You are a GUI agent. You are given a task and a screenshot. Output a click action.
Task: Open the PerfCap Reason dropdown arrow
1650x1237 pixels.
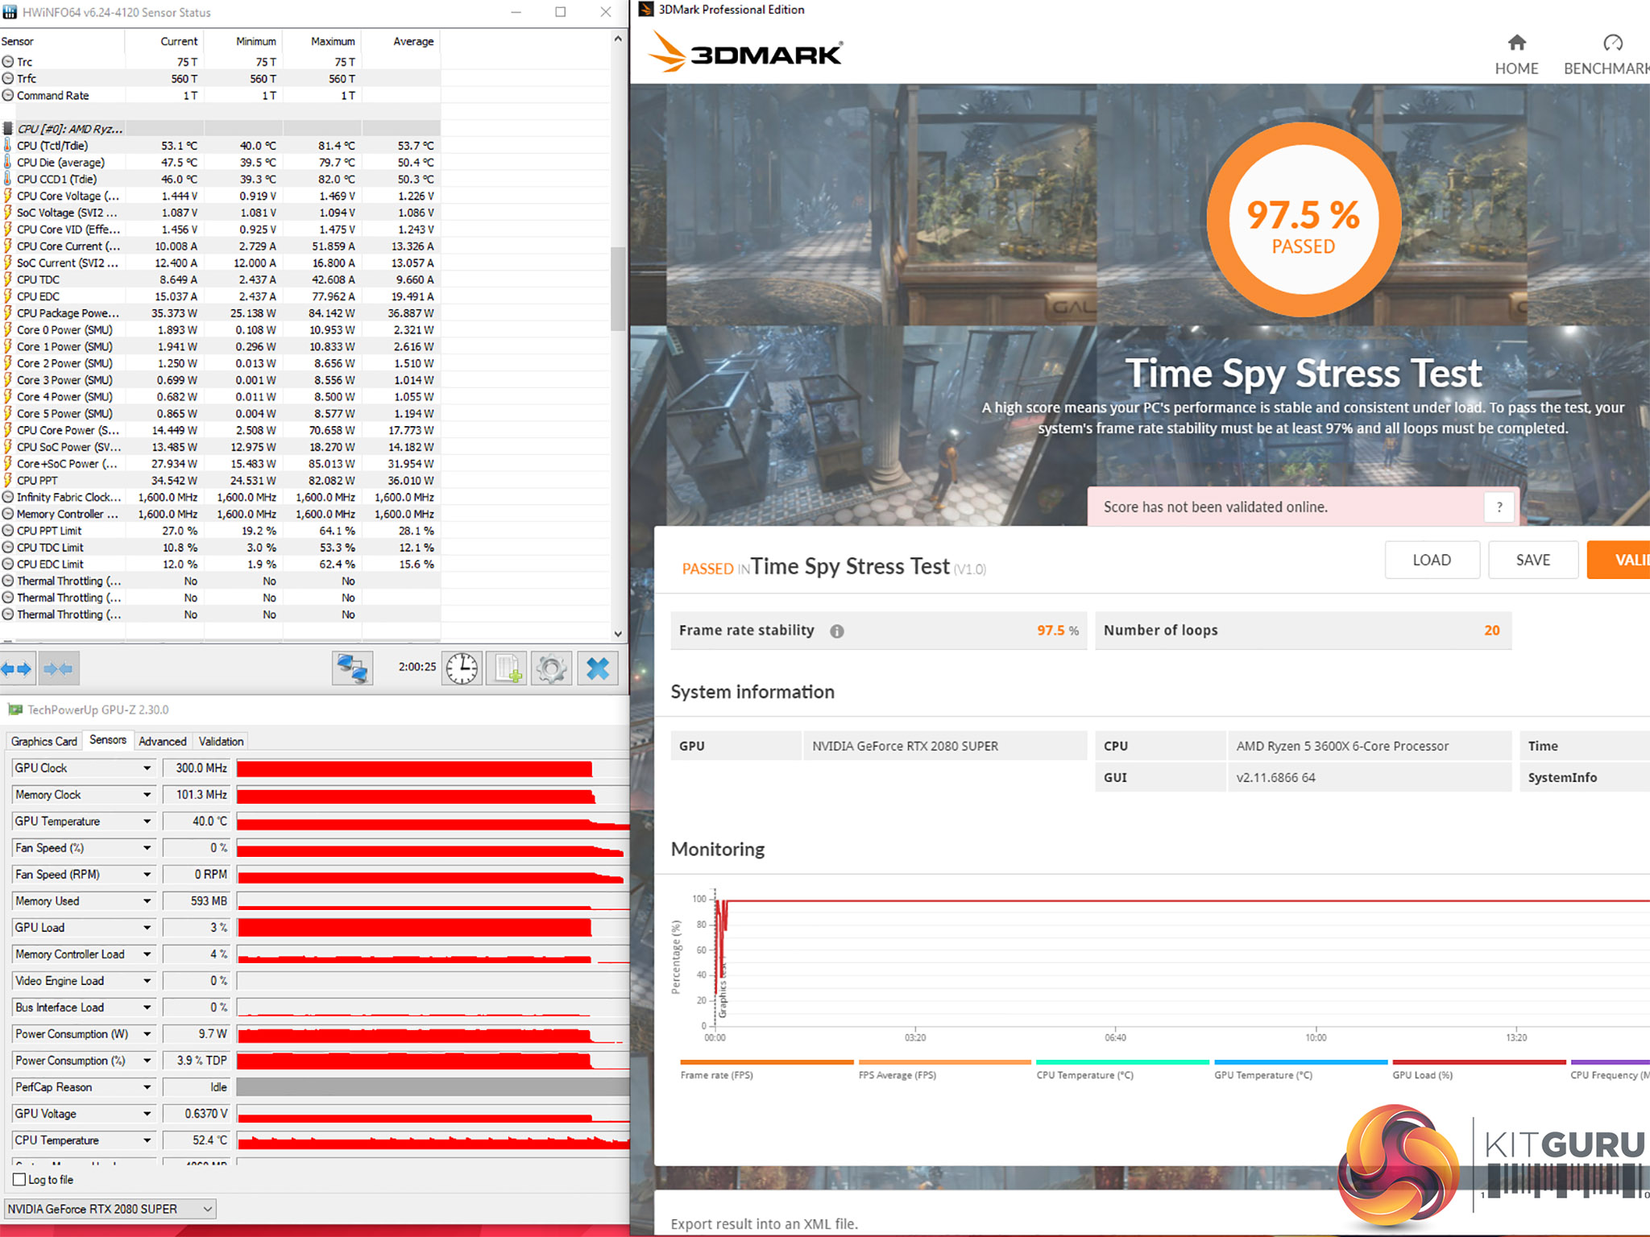[x=147, y=1087]
